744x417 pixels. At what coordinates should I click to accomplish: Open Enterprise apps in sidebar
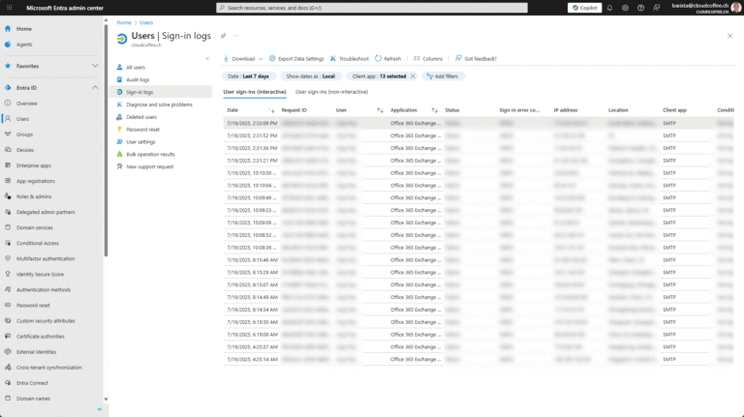[34, 165]
